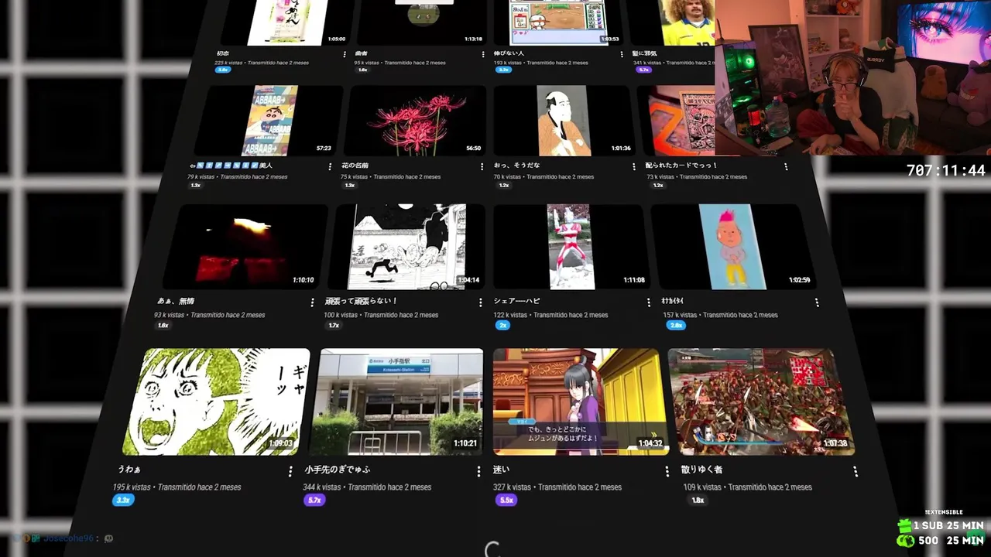The image size is (991, 557).
Task: Open the video titled あぁ、無情
Action: click(175, 301)
